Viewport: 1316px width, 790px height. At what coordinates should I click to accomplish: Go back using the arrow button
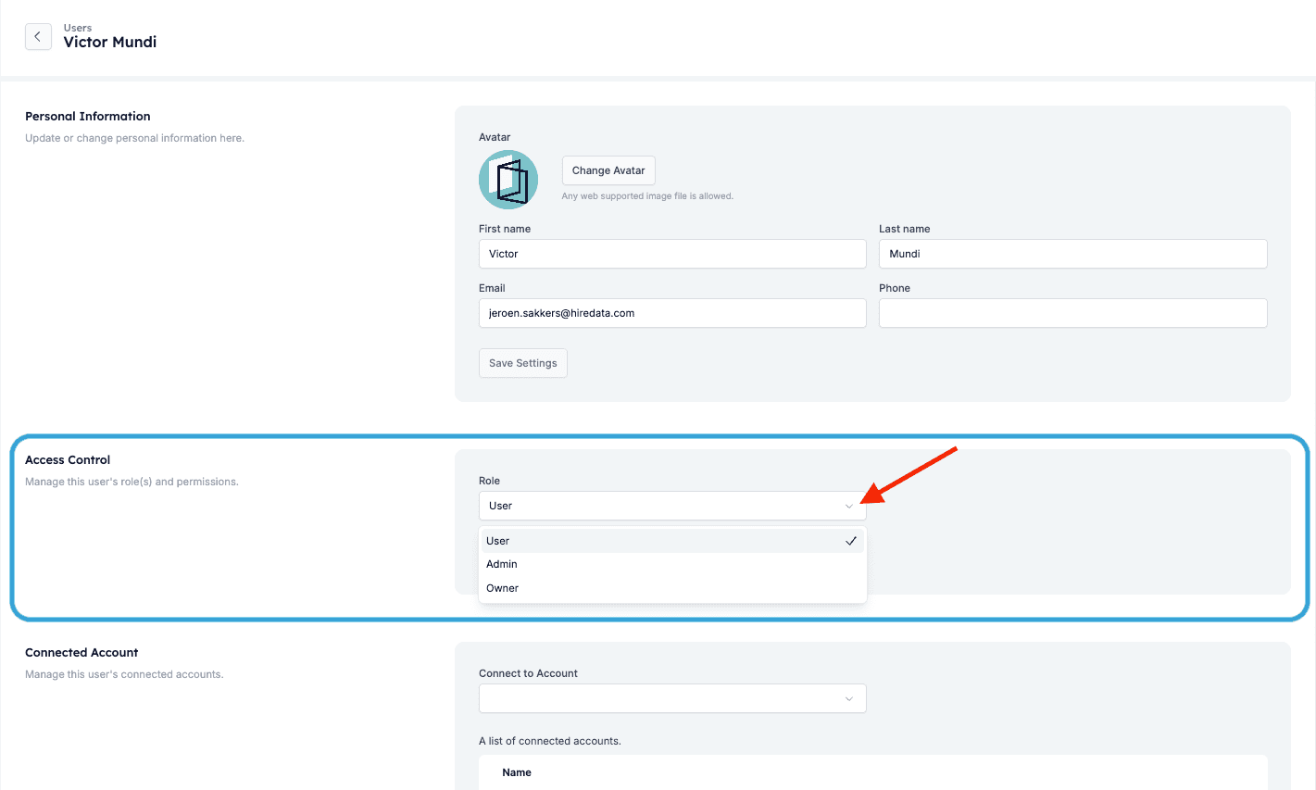coord(38,36)
